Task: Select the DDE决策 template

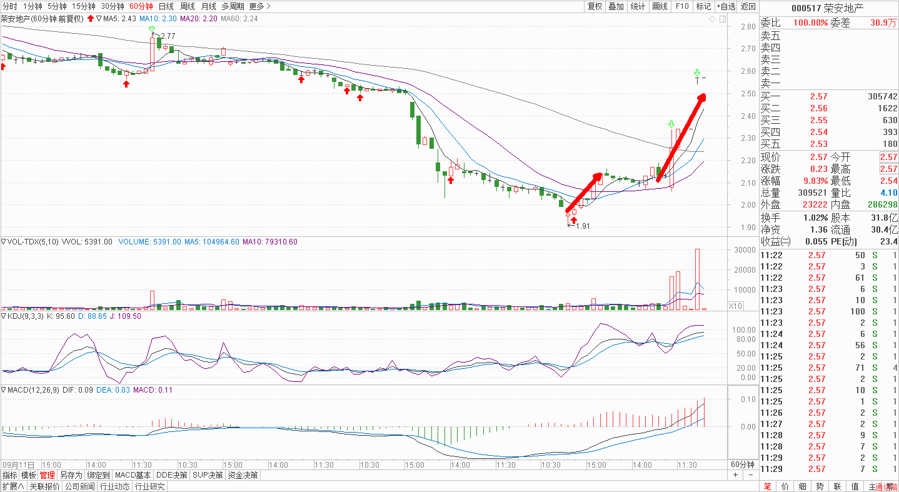Action: [x=171, y=475]
